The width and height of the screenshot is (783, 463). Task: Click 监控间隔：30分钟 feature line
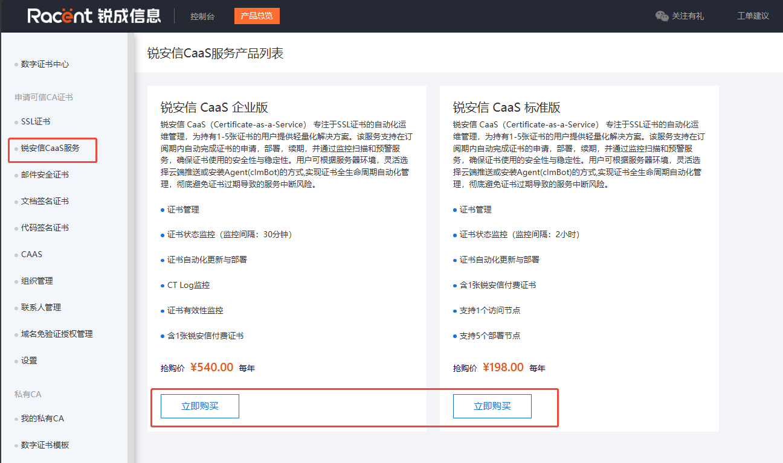pos(230,235)
